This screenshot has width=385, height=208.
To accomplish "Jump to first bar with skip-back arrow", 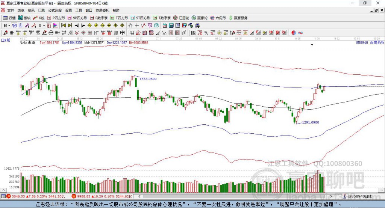I will (x=63, y=25).
